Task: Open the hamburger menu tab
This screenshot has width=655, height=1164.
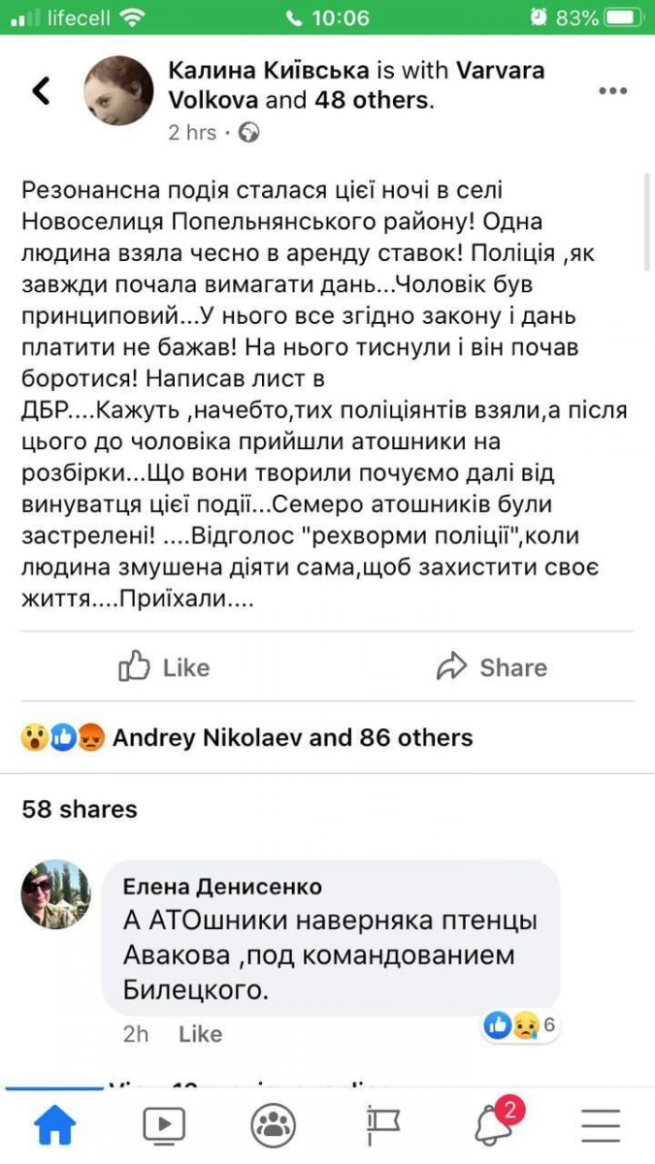Action: pyautogui.click(x=601, y=1125)
